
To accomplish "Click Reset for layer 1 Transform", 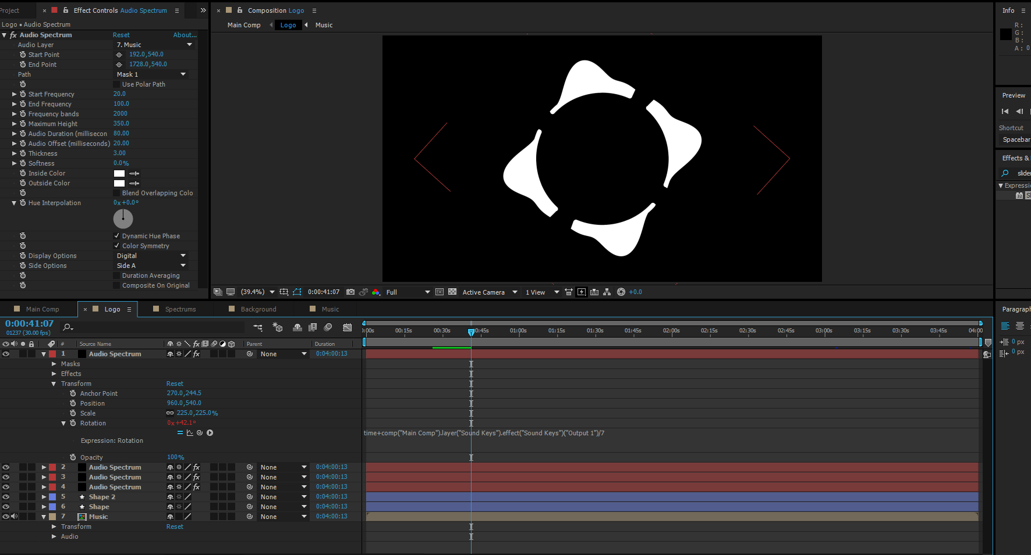I will pyautogui.click(x=175, y=384).
